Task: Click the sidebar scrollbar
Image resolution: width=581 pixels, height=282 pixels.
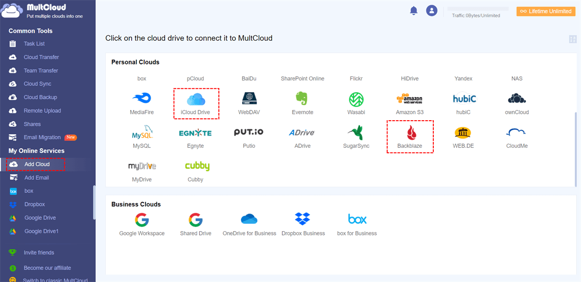Action: (94, 203)
